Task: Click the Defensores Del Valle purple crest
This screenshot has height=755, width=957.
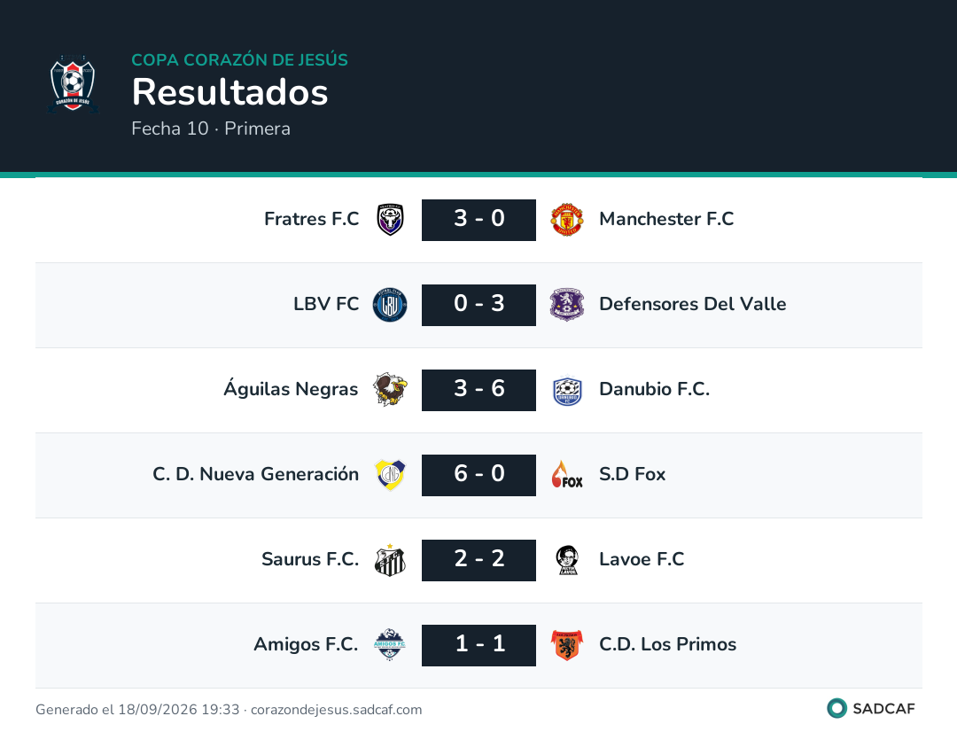Action: tap(567, 305)
